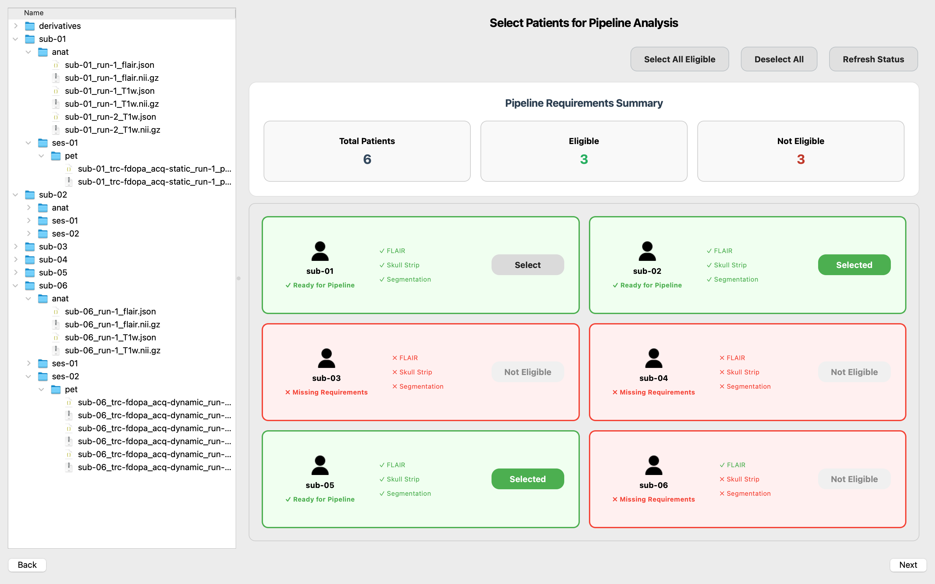Click sub-04's Not Eligible button
This screenshot has width=935, height=584.
[x=854, y=372]
